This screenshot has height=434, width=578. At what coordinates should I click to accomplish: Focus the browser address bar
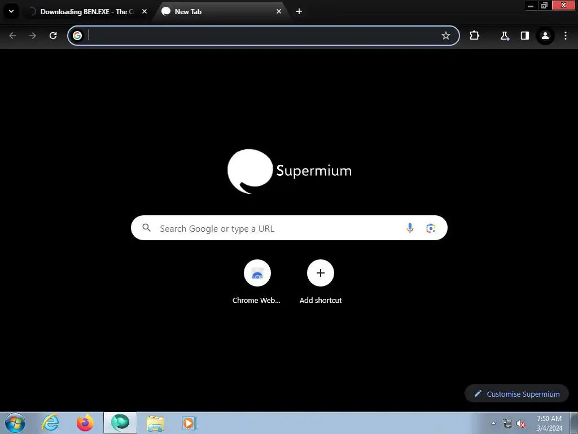click(x=263, y=36)
